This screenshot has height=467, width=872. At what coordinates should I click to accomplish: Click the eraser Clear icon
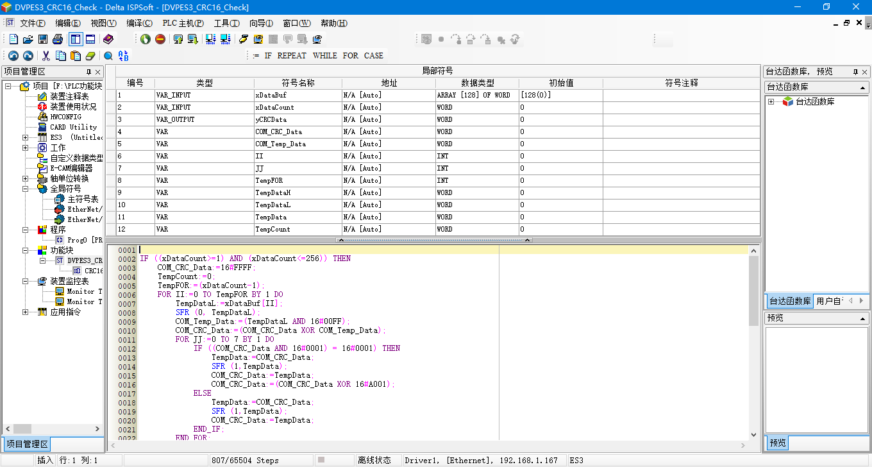pos(90,56)
